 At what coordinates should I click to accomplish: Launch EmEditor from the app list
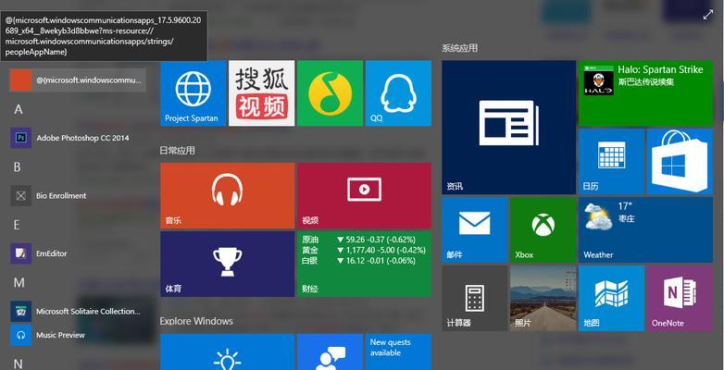[x=78, y=253]
